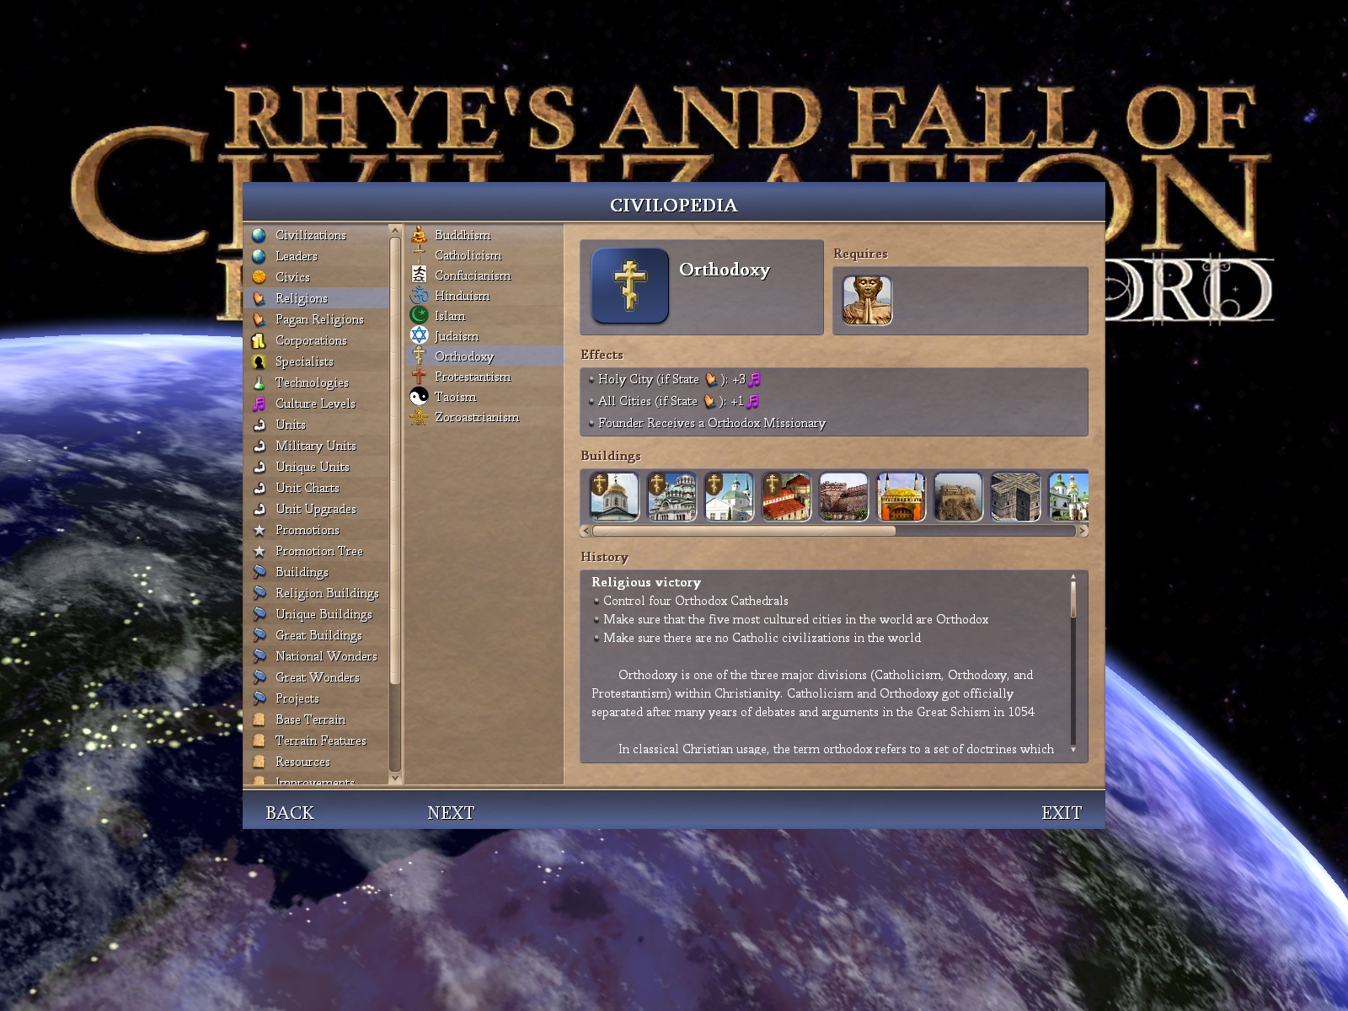Open the Religions category
Viewport: 1348px width, 1011px height.
317,298
